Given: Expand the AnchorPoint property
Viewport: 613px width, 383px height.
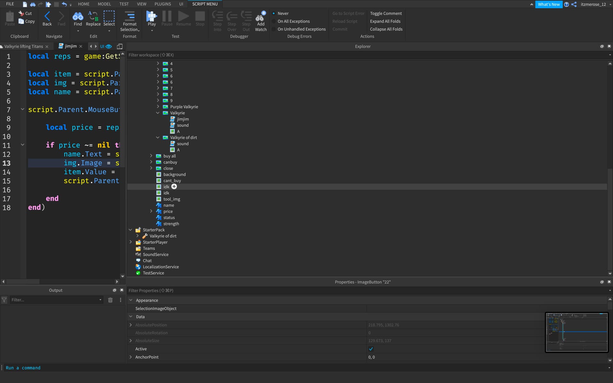Looking at the screenshot, I should click(131, 357).
